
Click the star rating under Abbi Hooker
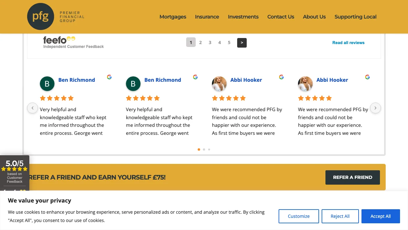(229, 98)
